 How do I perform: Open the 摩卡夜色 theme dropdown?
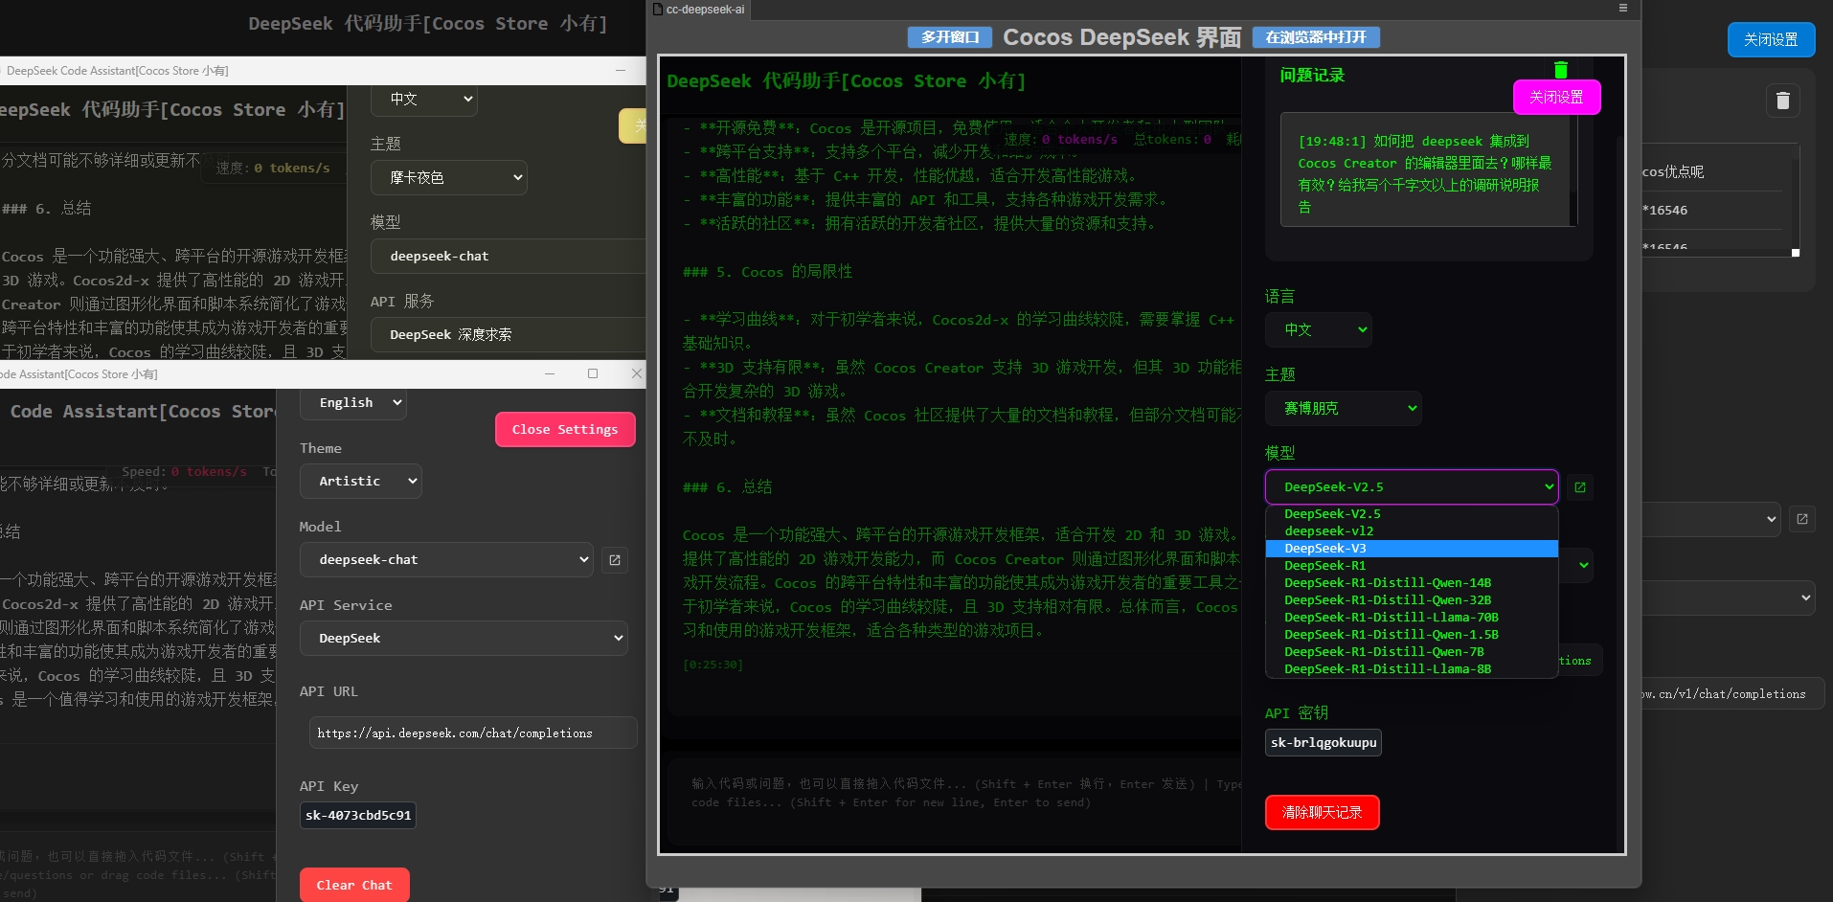click(449, 177)
